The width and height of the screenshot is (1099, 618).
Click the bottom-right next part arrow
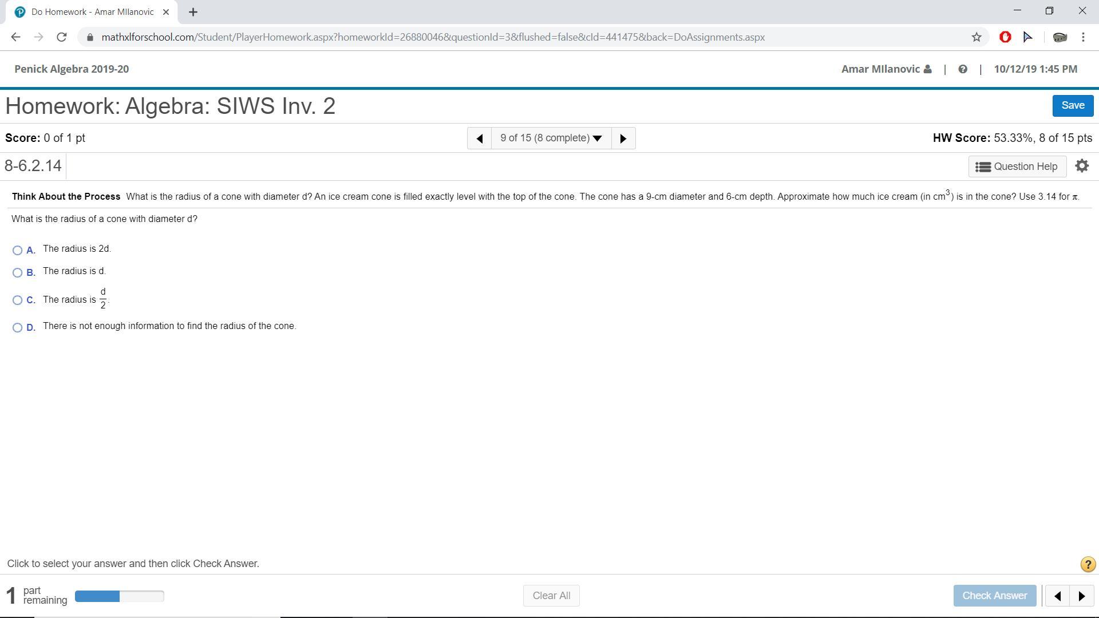click(x=1081, y=596)
